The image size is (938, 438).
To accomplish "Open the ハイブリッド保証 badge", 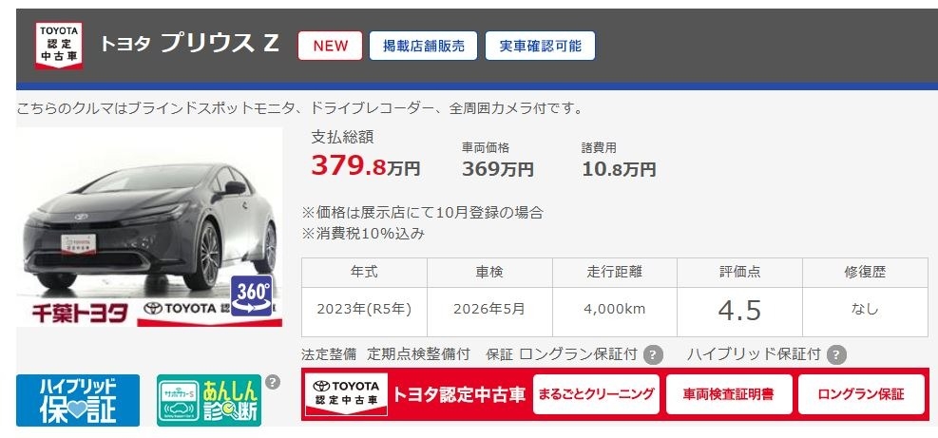I will click(x=78, y=400).
